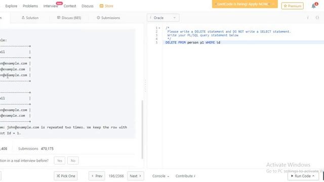Click the panel resize divider handle

click(145, 85)
